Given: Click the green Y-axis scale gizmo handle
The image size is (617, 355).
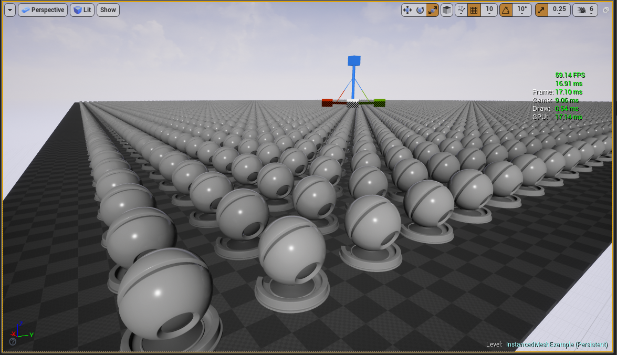Looking at the screenshot, I should click(x=379, y=103).
